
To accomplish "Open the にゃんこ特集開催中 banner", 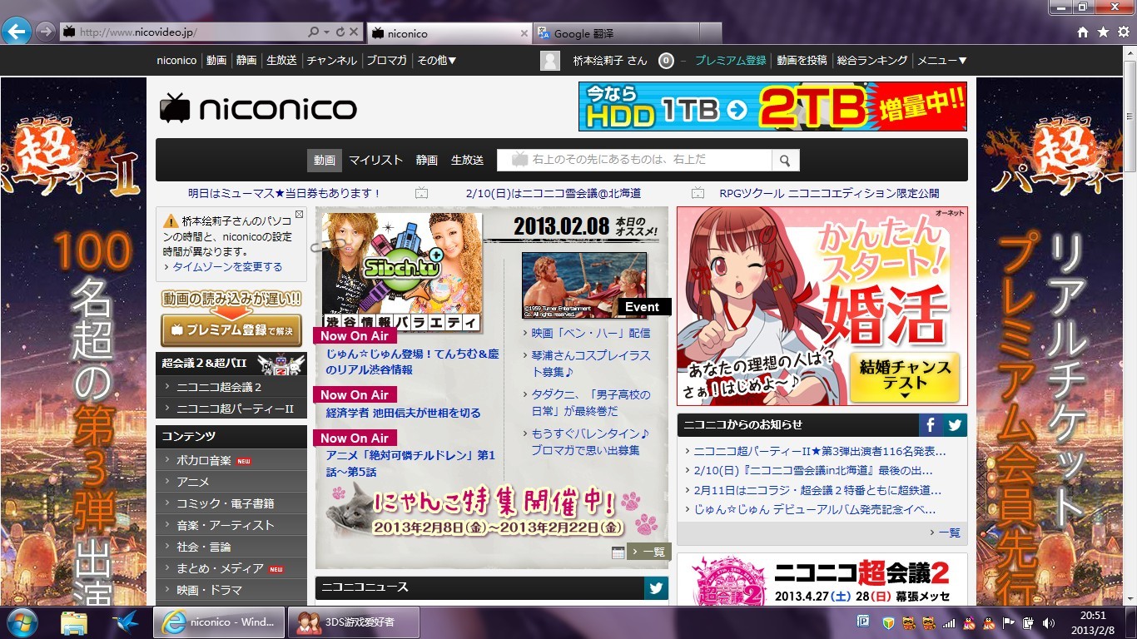I will click(493, 510).
